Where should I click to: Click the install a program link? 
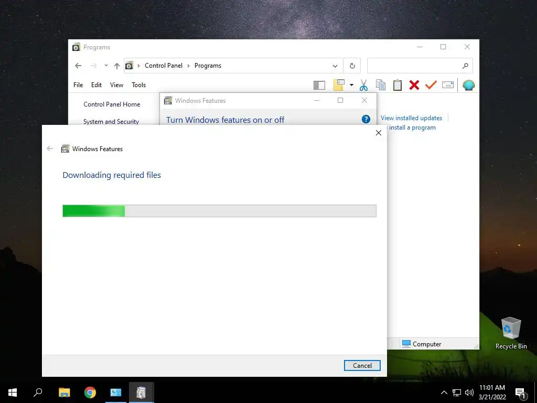click(412, 128)
